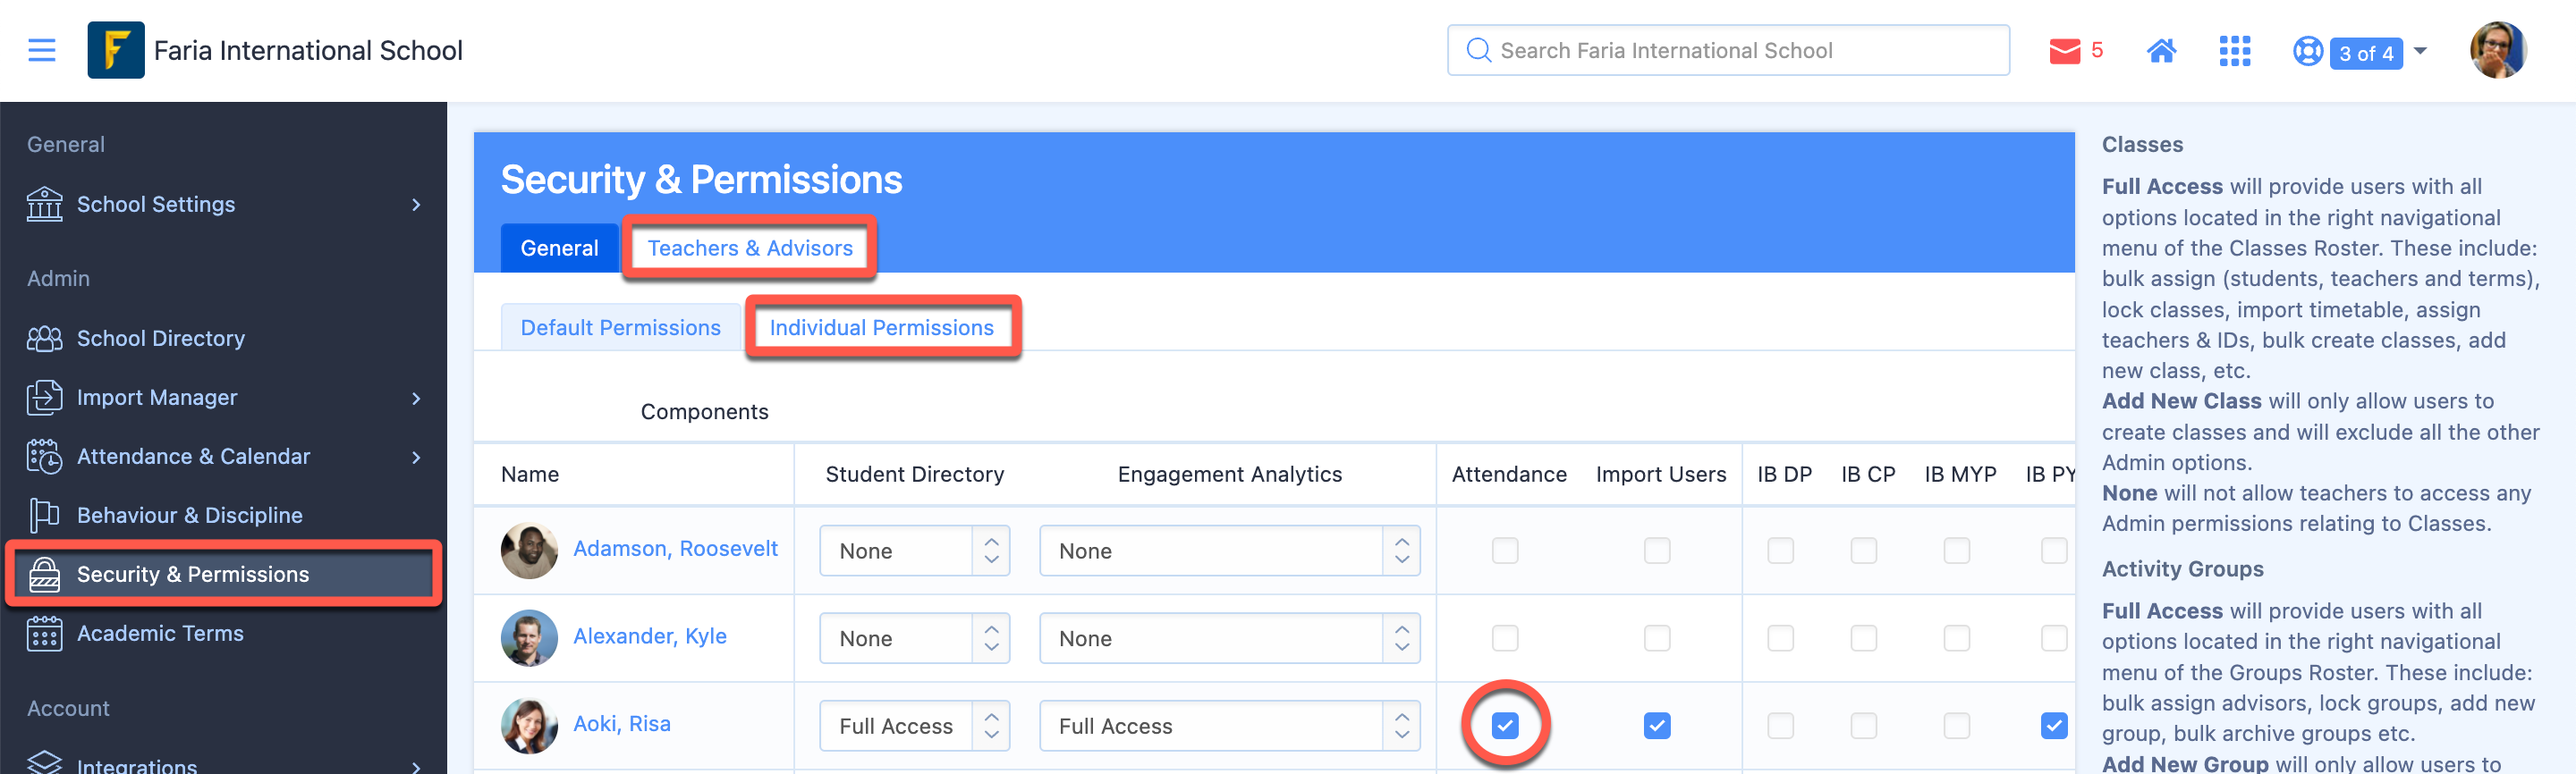Screen dimensions: 2576x774
Task: Enable IB DP for Aoki, Risa
Action: pos(1780,726)
